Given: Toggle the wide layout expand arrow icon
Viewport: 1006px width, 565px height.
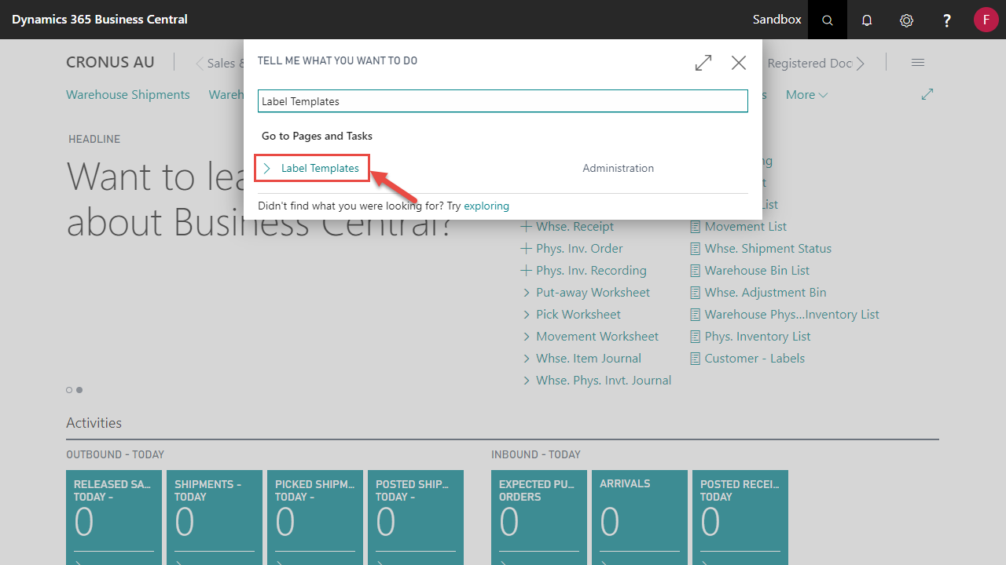Looking at the screenshot, I should (x=927, y=94).
